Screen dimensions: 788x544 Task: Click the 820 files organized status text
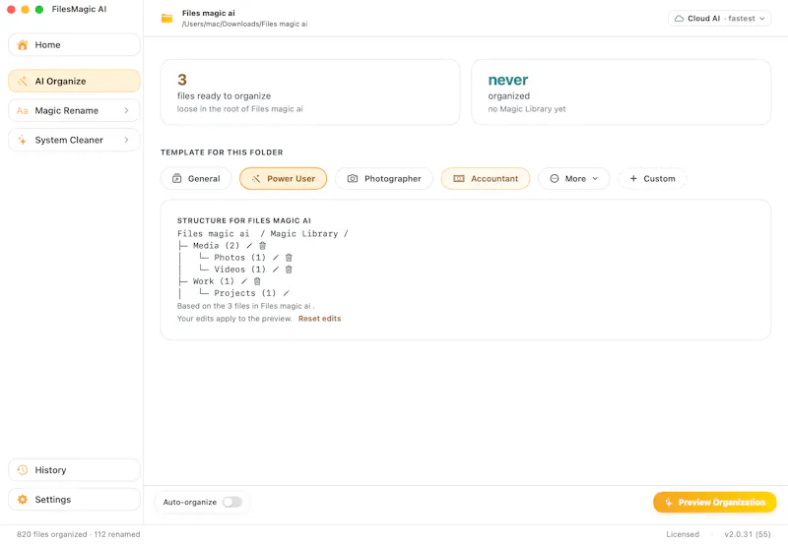[x=79, y=534]
